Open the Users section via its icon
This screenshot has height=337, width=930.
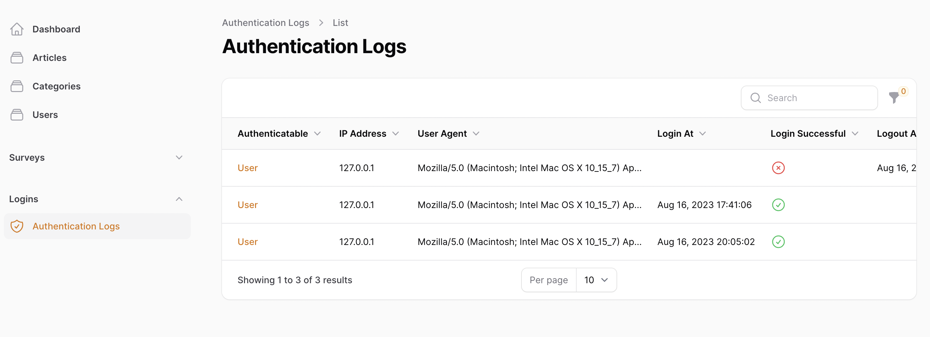[x=17, y=114]
